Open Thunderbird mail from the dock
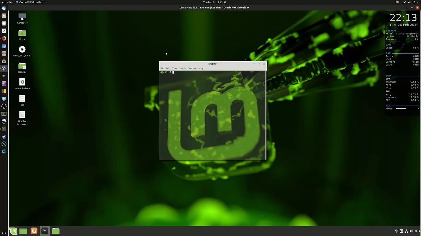Screen dimensions: 421x236 coord(4,8)
